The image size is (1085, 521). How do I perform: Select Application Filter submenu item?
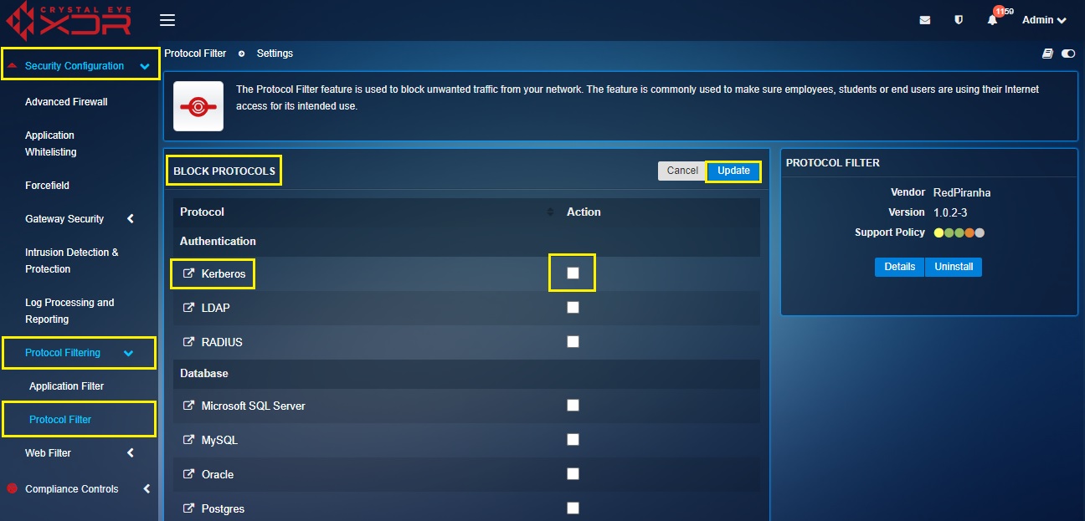(x=66, y=386)
